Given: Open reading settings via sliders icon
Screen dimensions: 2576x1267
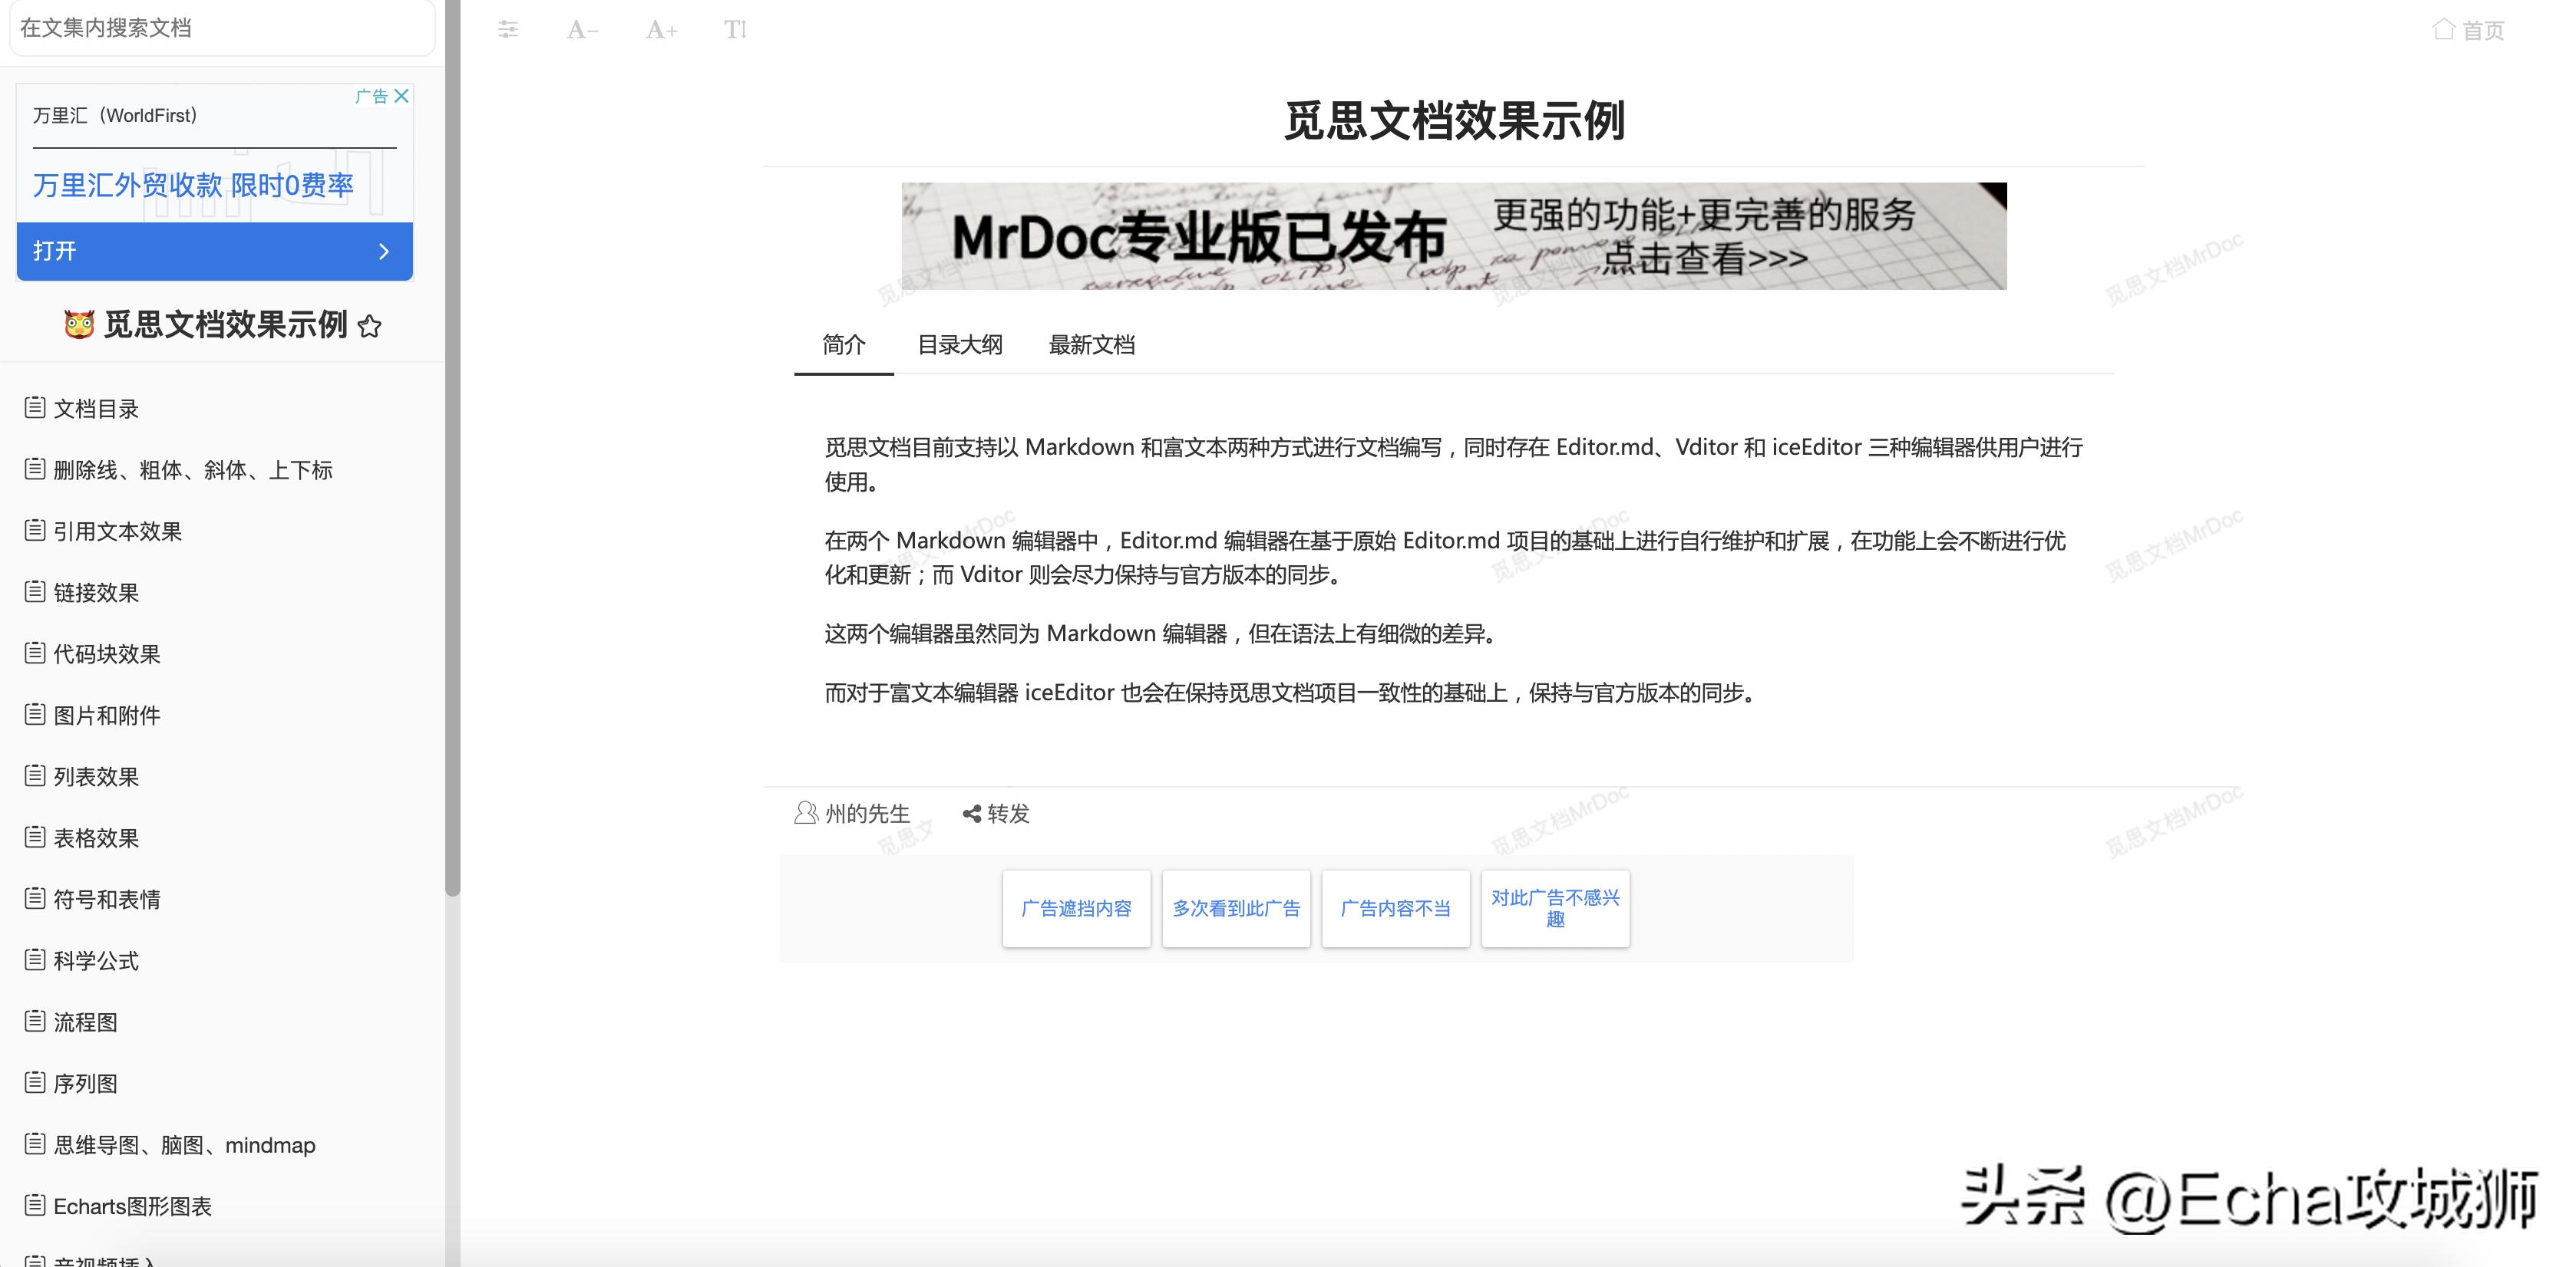Looking at the screenshot, I should 510,29.
